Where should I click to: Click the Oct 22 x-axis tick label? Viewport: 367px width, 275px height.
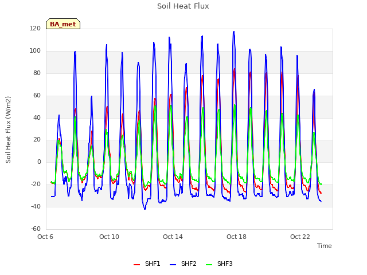coord(300,237)
